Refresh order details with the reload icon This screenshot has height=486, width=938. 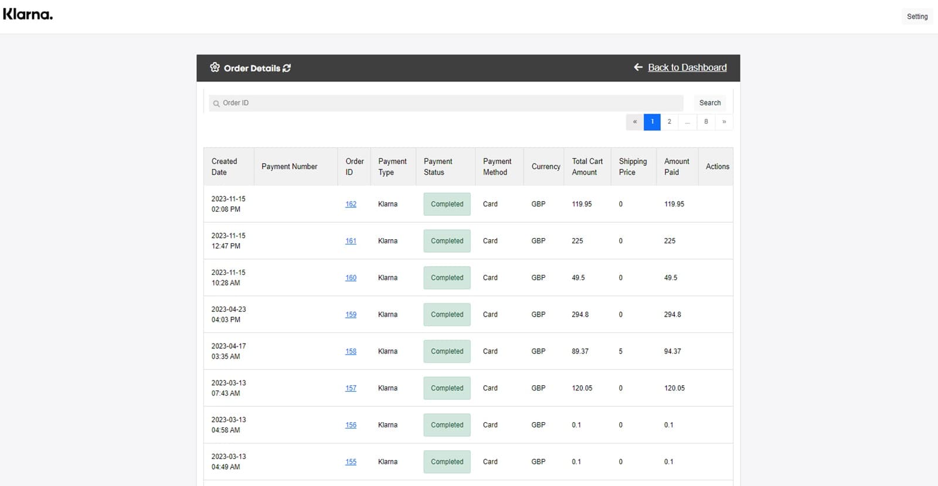287,68
